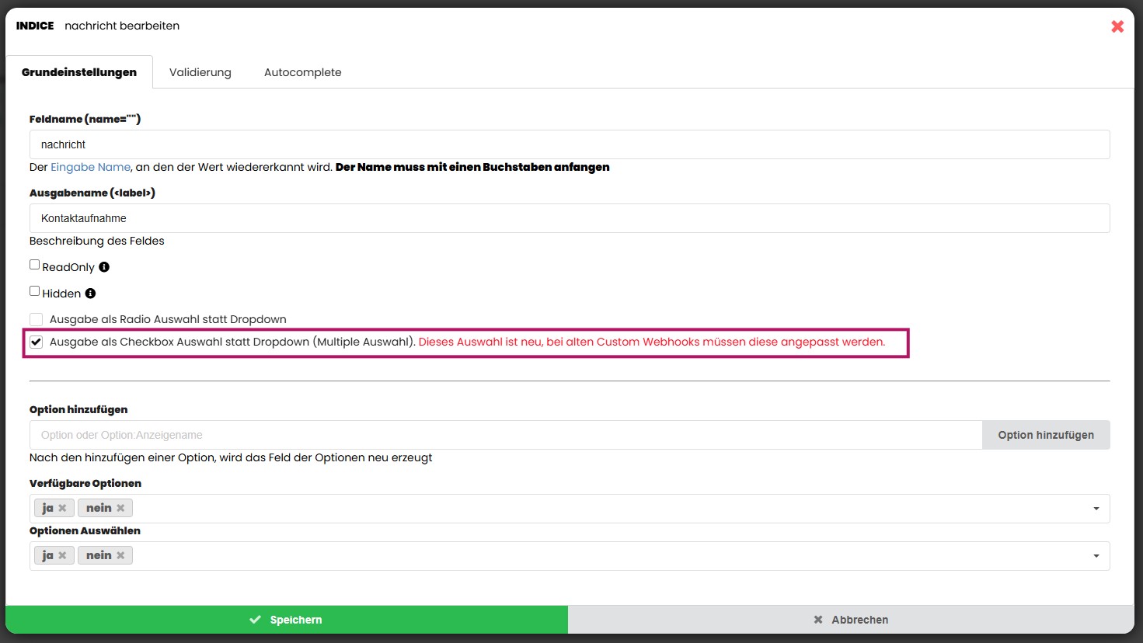Follow the 'Eingabe Name' link
This screenshot has width=1143, height=643.
coord(90,167)
